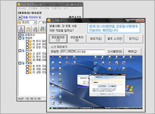The height and width of the screenshot is (114, 155).
Task: Tick the checkbox for 문 석태 사원
Action: click(27, 69)
